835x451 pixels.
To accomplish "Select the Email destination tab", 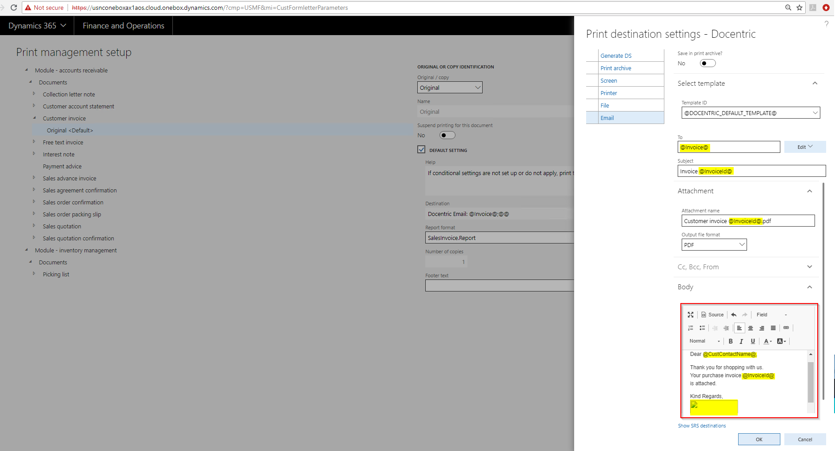I will (607, 118).
